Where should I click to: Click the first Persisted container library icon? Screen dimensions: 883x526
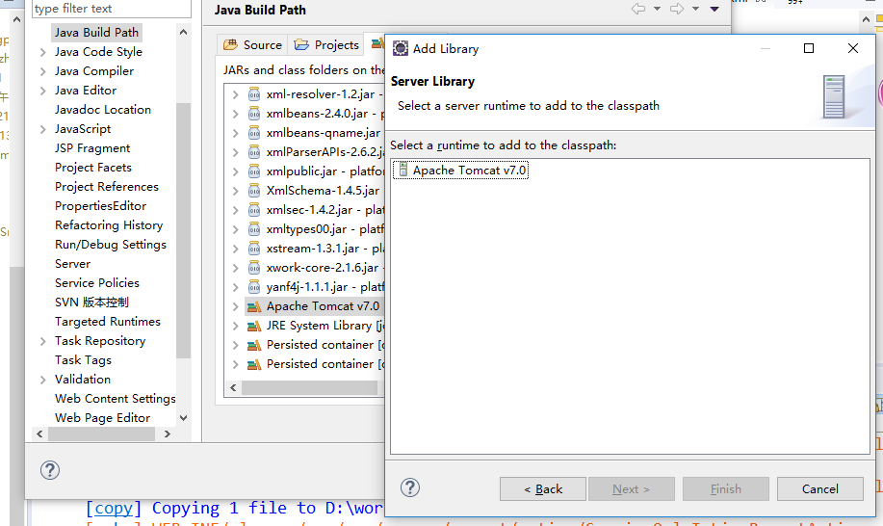click(254, 345)
